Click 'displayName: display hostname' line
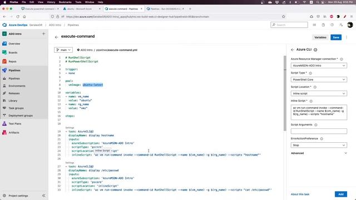Screen dimensions: 356x200 tap(91, 136)
